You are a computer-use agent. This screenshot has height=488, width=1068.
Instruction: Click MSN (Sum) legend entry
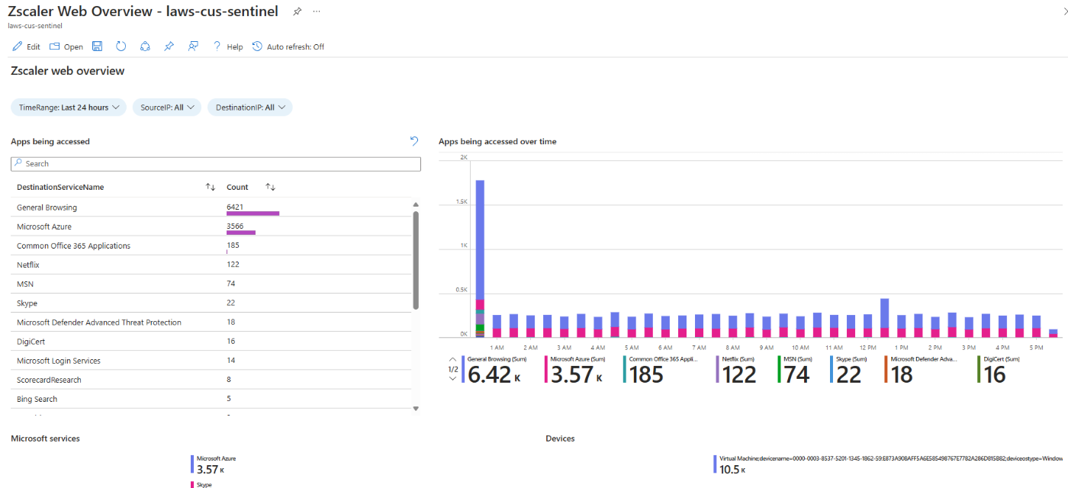click(x=795, y=370)
